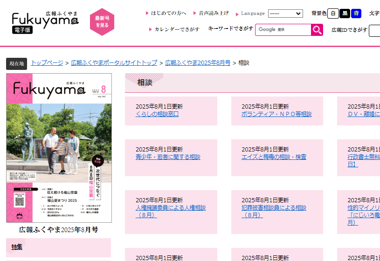Click the 相談 section heading
Screen dimensions: 380x261
tap(145, 82)
